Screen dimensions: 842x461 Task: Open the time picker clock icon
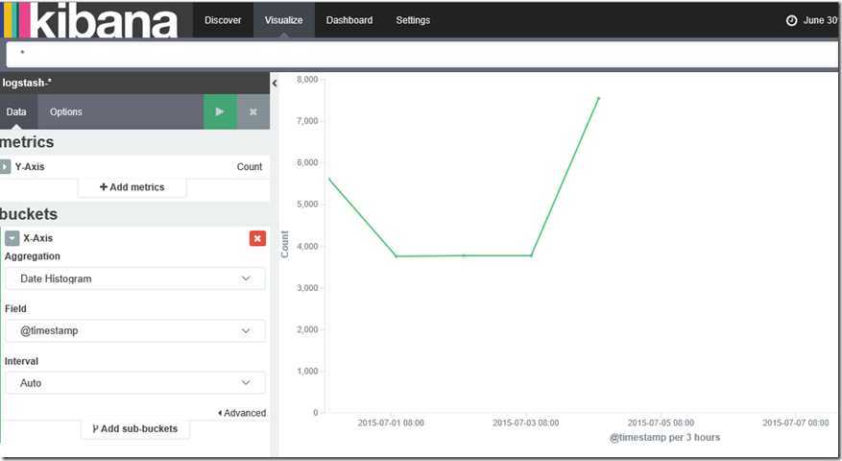point(791,20)
